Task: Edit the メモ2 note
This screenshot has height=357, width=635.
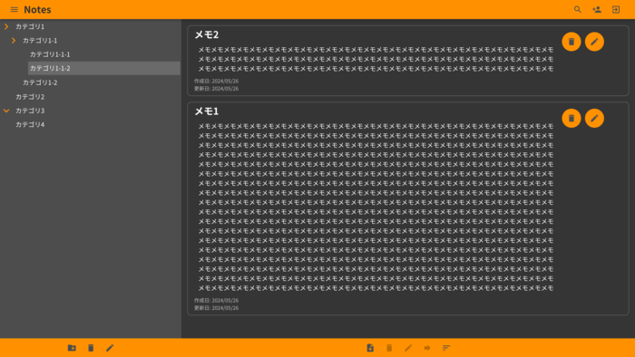Action: click(594, 42)
